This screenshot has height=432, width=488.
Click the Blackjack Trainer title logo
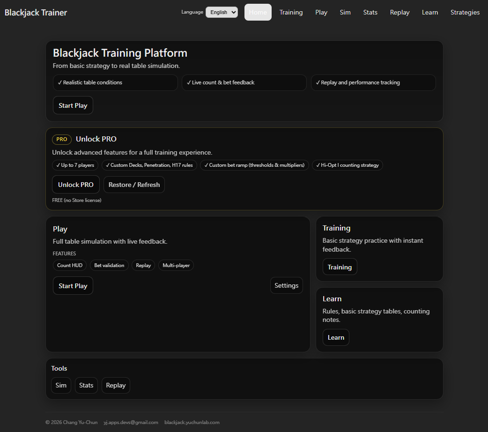pyautogui.click(x=36, y=13)
